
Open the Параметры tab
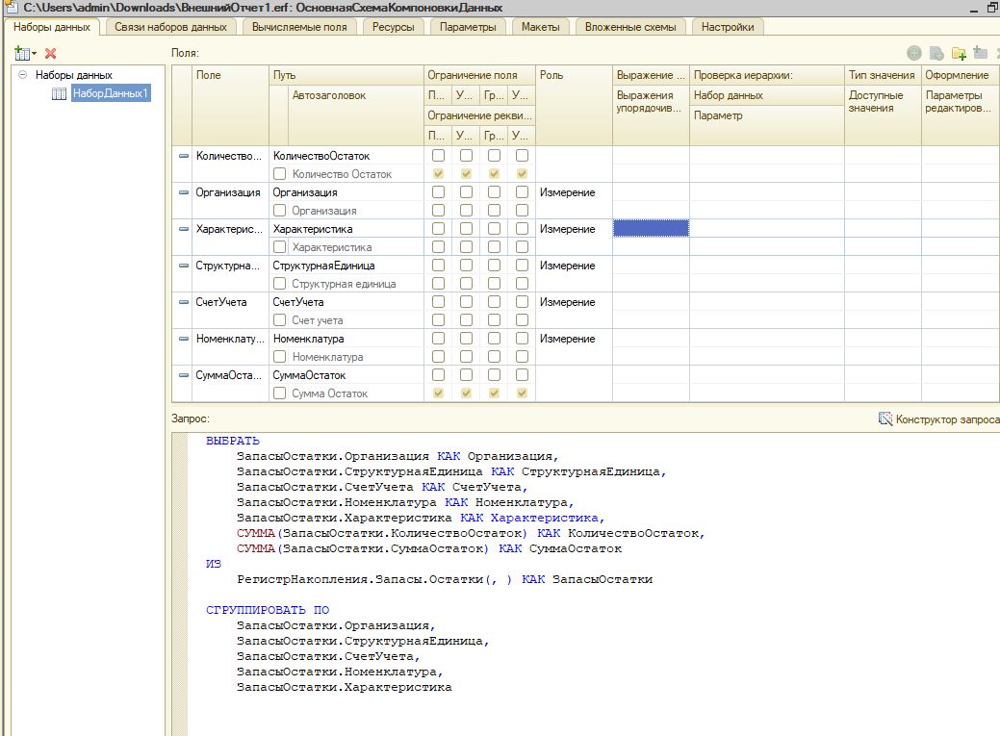(x=468, y=27)
